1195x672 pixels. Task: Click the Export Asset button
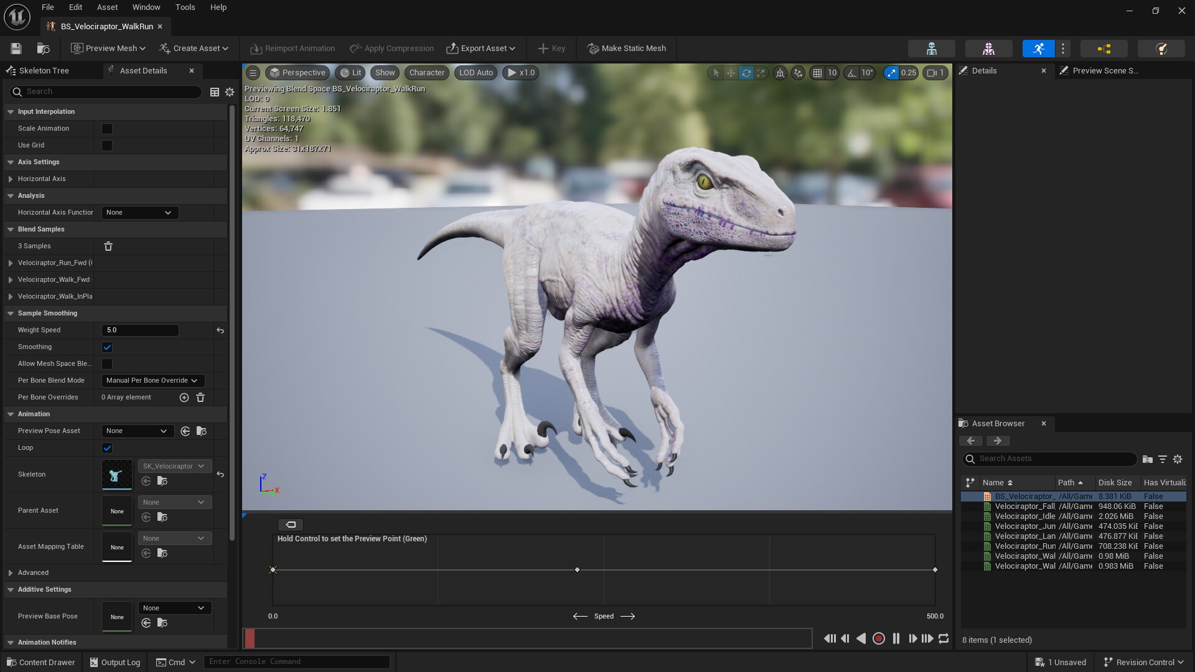(x=480, y=49)
